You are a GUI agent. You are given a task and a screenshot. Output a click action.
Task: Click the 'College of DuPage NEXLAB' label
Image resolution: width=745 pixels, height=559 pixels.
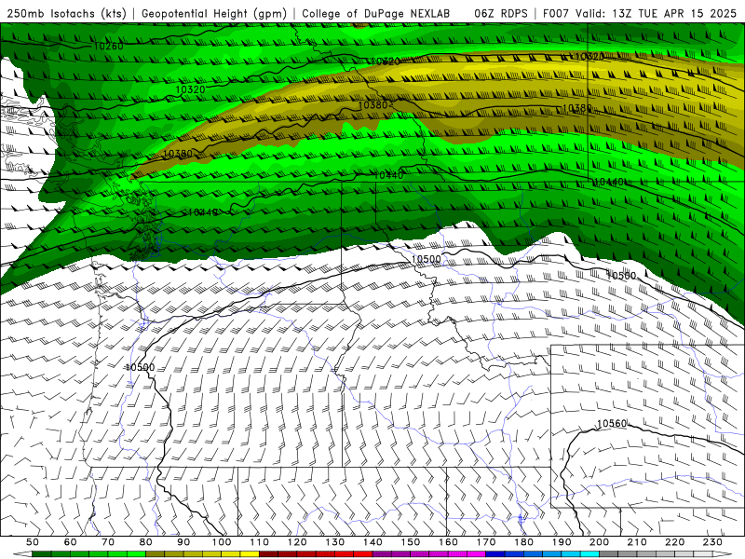click(376, 13)
